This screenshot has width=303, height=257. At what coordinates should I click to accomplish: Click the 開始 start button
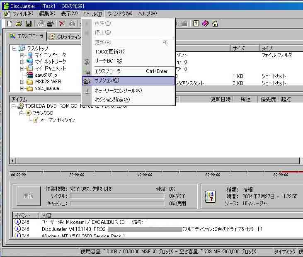point(29,196)
